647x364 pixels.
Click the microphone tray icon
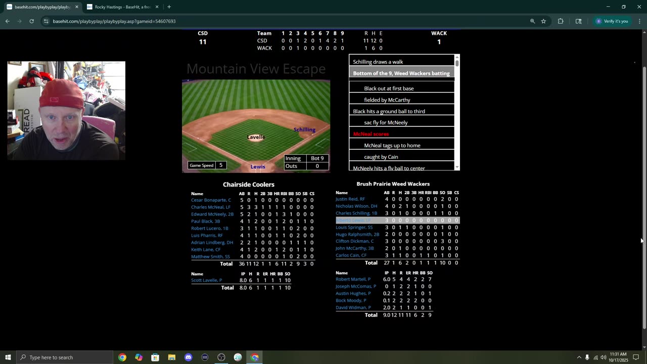[587, 357]
